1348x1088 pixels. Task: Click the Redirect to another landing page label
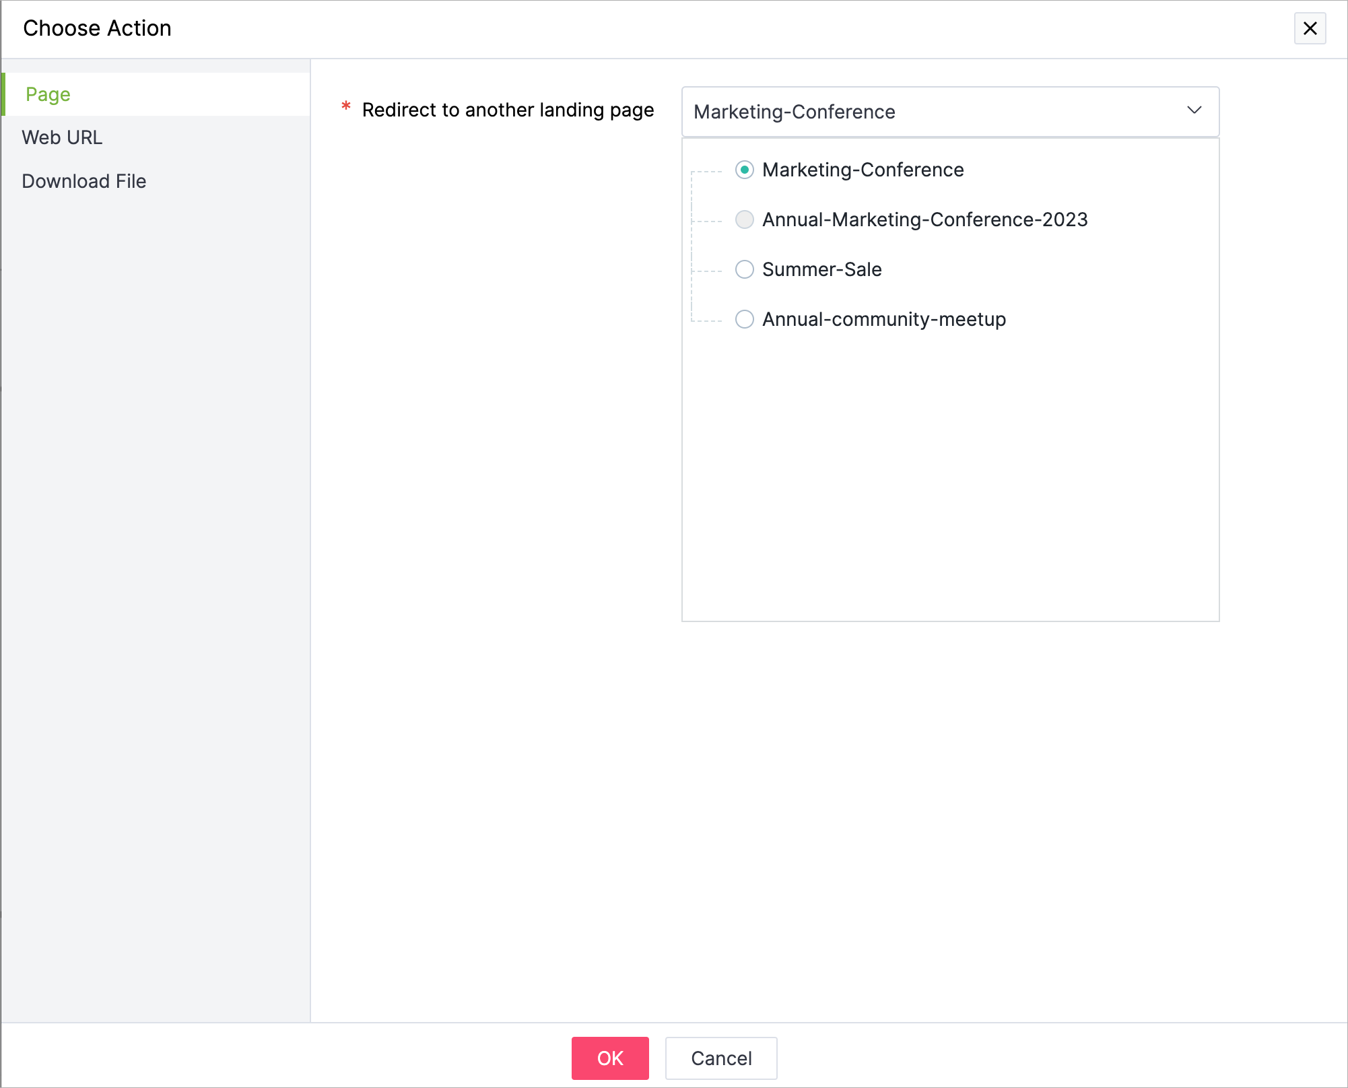pyautogui.click(x=508, y=110)
